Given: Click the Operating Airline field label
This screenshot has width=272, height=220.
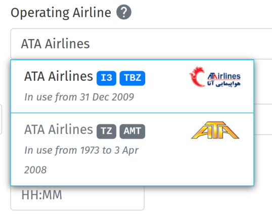Looking at the screenshot, I should pyautogui.click(x=61, y=13).
